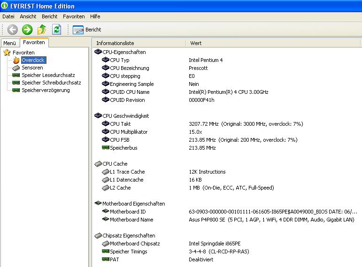362x267 pixels.
Task: Click the board icon beside Motherboard Name
Action: point(106,219)
